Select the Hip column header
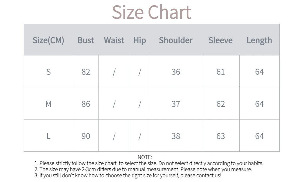Viewport: 303px width, 182px height. [x=139, y=40]
